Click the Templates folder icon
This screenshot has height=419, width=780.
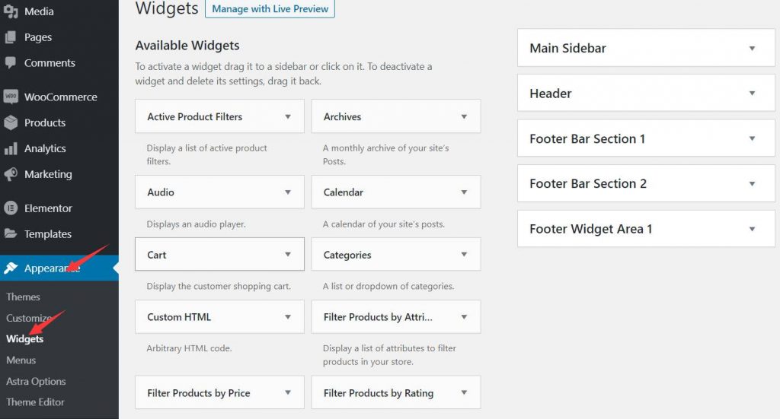tap(11, 234)
